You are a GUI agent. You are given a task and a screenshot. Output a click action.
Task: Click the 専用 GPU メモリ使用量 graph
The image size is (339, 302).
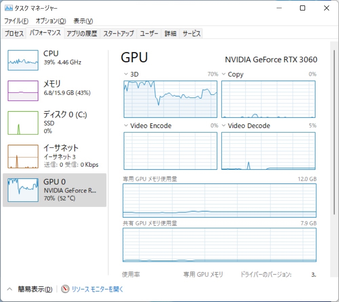219,201
